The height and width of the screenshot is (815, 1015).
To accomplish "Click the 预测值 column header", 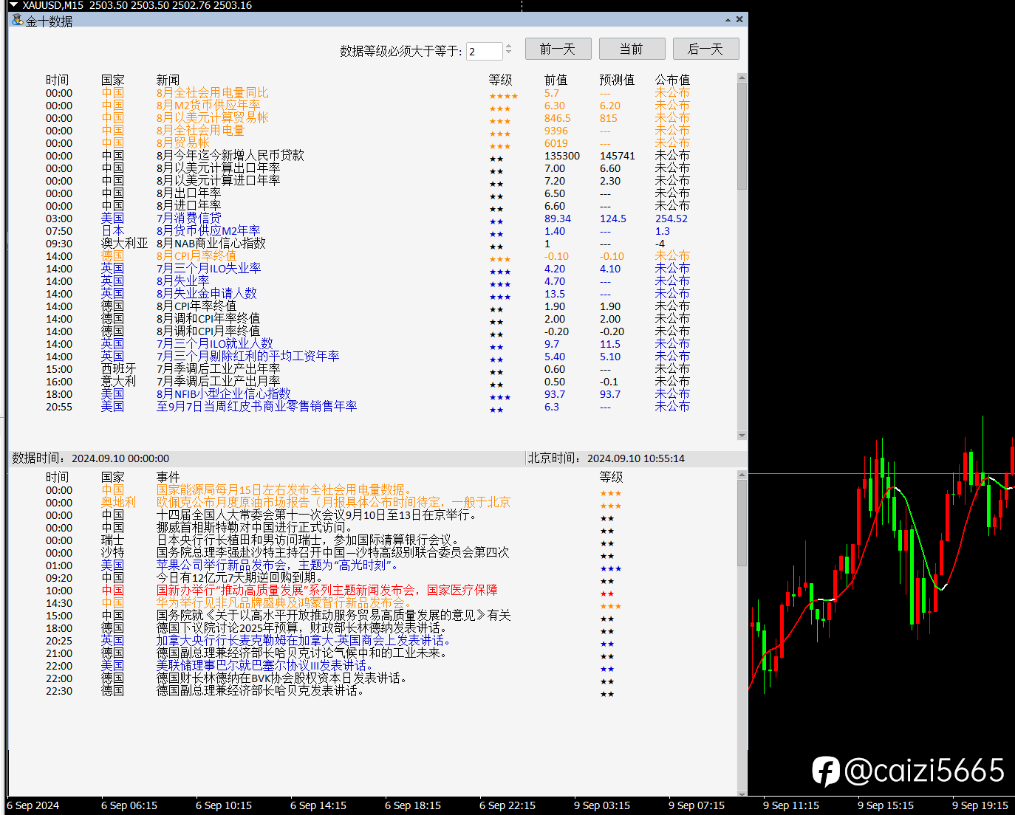I will 617,80.
